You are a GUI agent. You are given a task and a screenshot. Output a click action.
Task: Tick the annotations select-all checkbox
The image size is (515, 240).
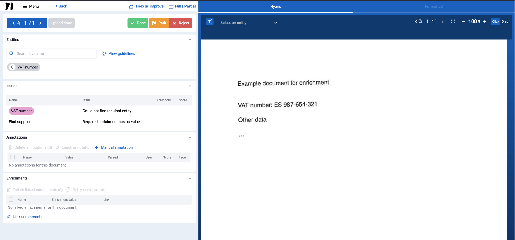pos(12,157)
